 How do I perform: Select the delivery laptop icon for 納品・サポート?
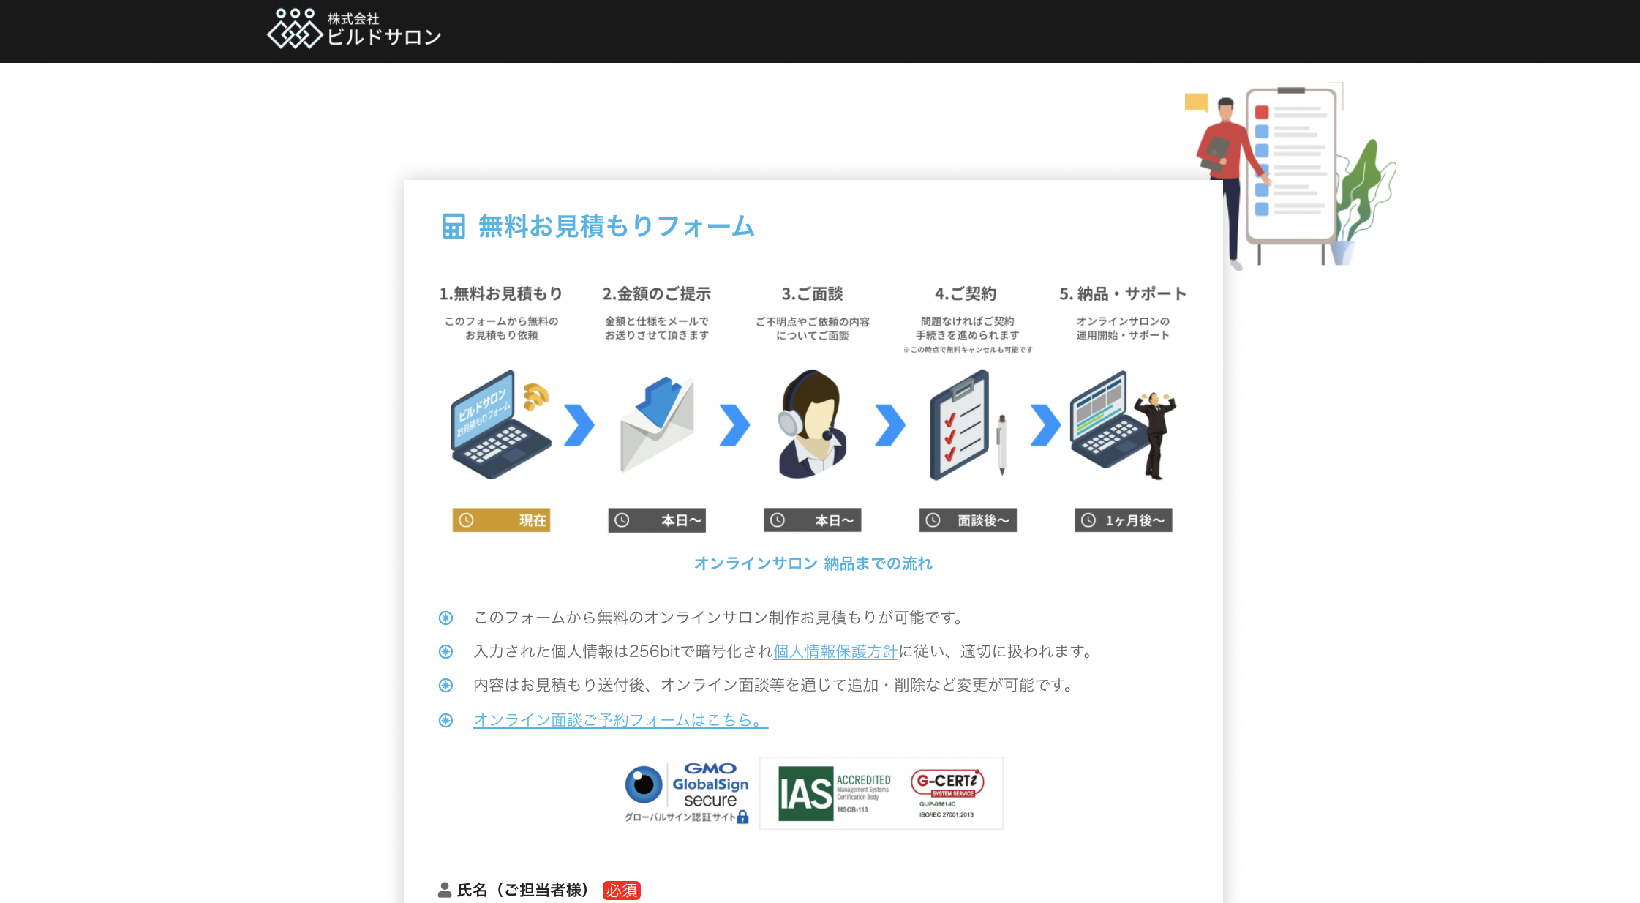click(x=1112, y=428)
